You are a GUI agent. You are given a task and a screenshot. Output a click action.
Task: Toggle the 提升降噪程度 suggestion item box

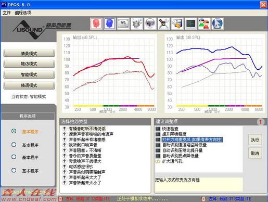[x=158, y=134]
